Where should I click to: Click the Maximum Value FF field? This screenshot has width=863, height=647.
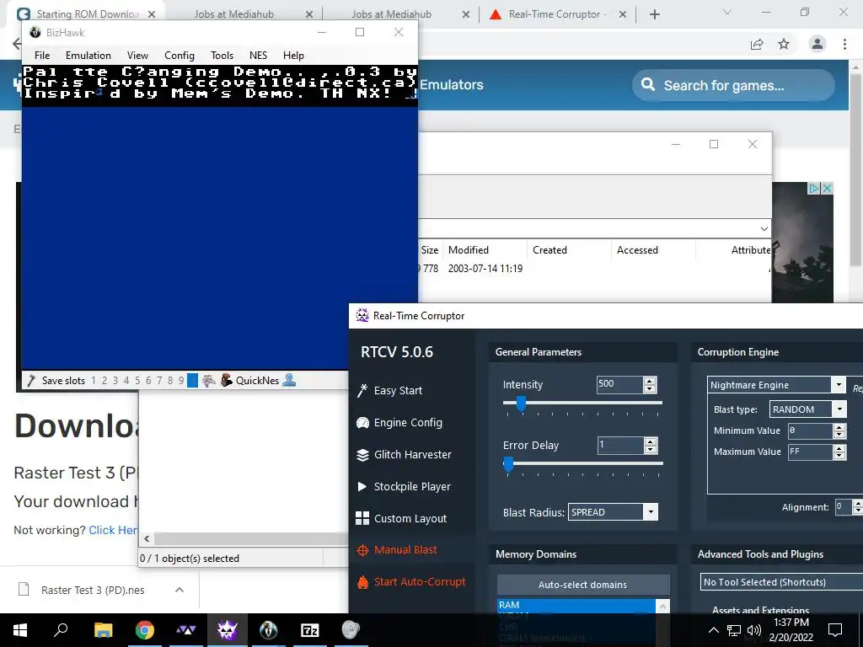[x=810, y=452]
